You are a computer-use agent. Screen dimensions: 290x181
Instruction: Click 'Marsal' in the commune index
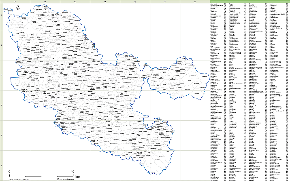click(272, 114)
